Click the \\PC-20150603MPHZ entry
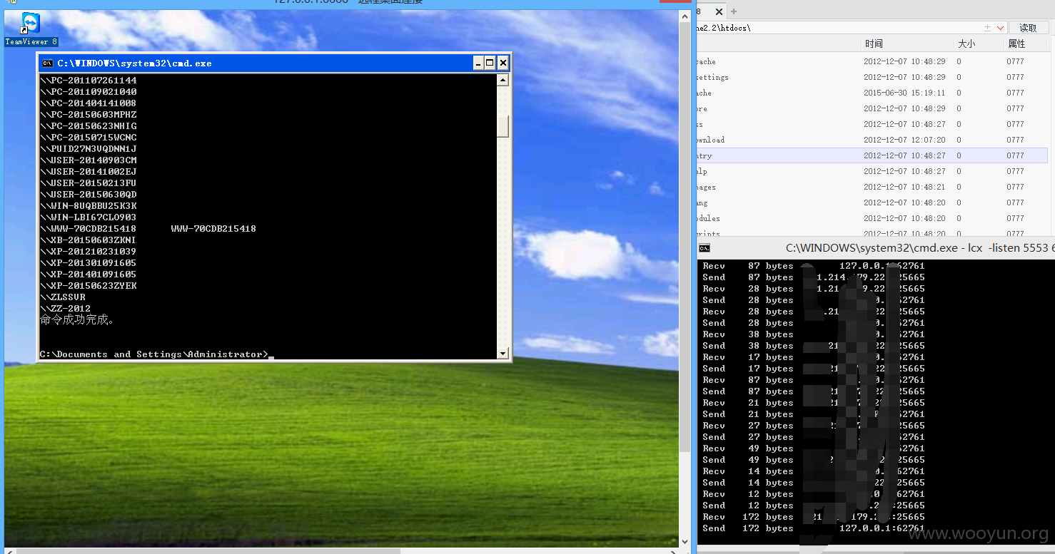The height and width of the screenshot is (554, 1055). (88, 115)
